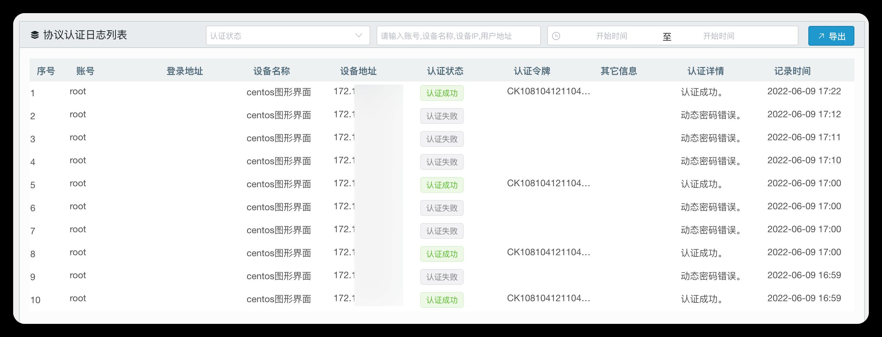This screenshot has width=882, height=337.
Task: Click the 认证失败 tag in row 6
Action: click(x=442, y=208)
